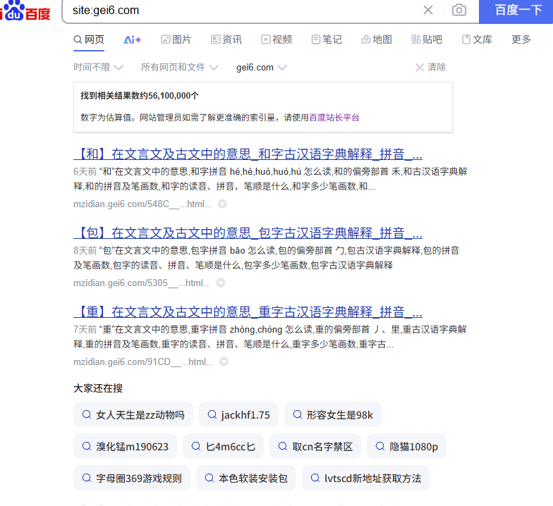The image size is (553, 506).
Task: Search suggestion 取cn名字禁区
Action: click(x=315, y=447)
